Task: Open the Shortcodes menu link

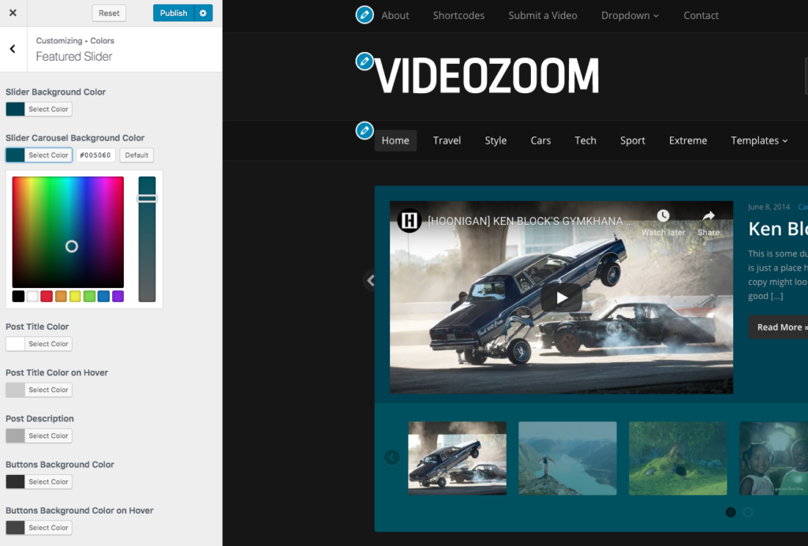Action: pos(458,16)
